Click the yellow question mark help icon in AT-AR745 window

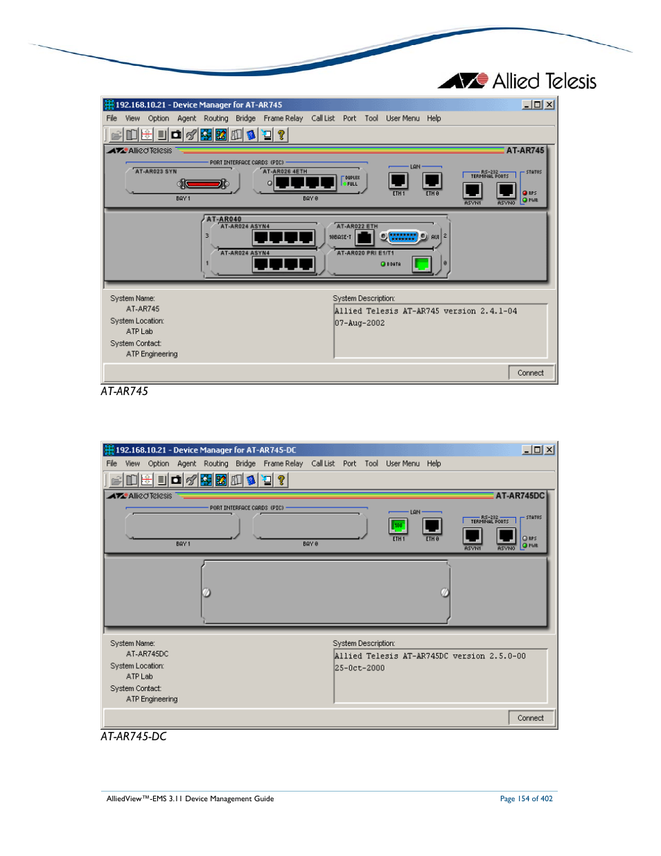(x=281, y=135)
